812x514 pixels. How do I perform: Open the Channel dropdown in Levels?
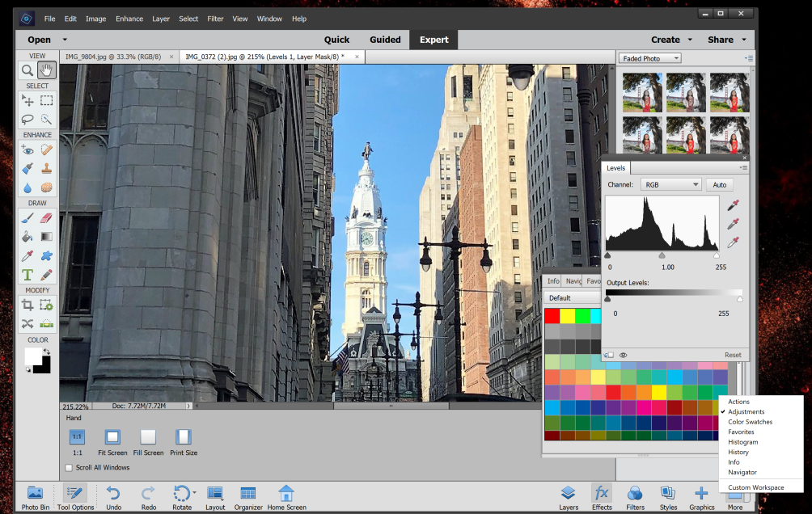click(670, 184)
